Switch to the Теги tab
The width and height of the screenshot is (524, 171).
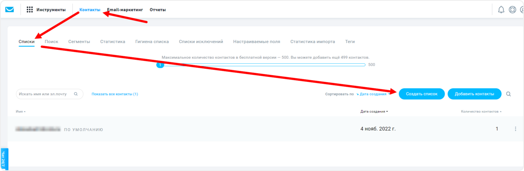[350, 42]
